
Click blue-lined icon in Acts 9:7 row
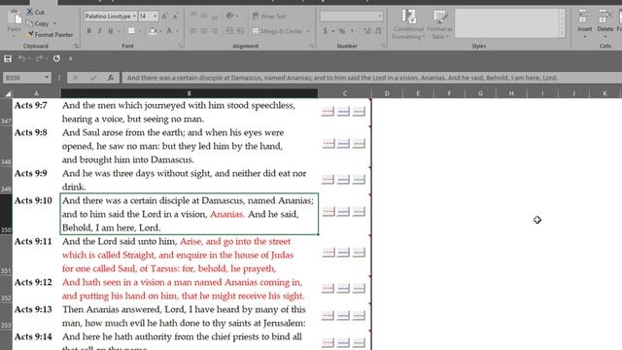click(x=343, y=112)
